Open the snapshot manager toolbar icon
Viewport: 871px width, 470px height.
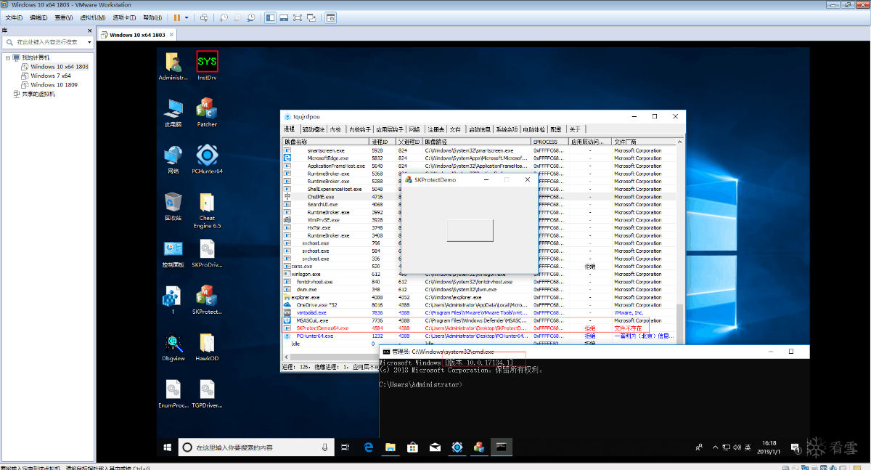point(250,17)
